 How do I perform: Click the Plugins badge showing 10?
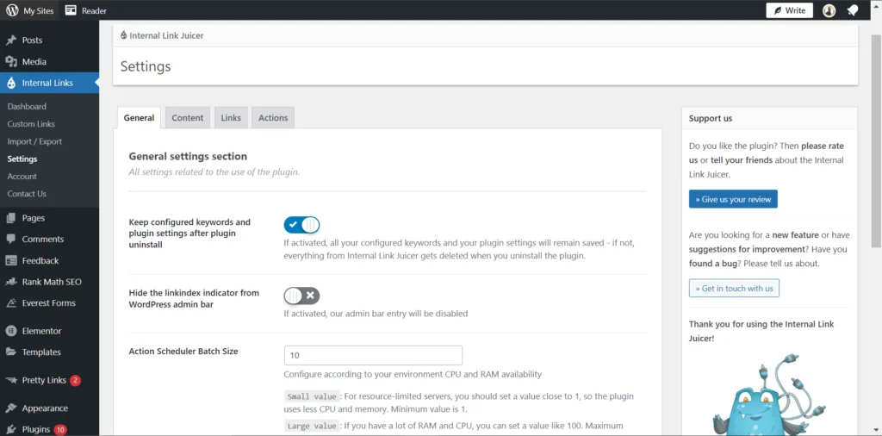[x=60, y=430]
